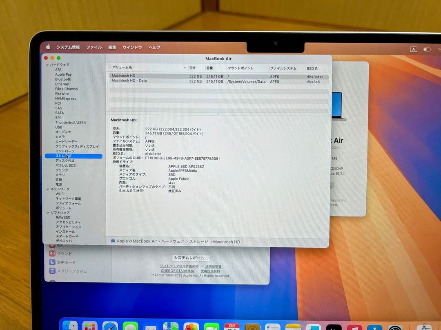Open the ウインドウ menu
This screenshot has width=441, height=330.
click(x=131, y=47)
